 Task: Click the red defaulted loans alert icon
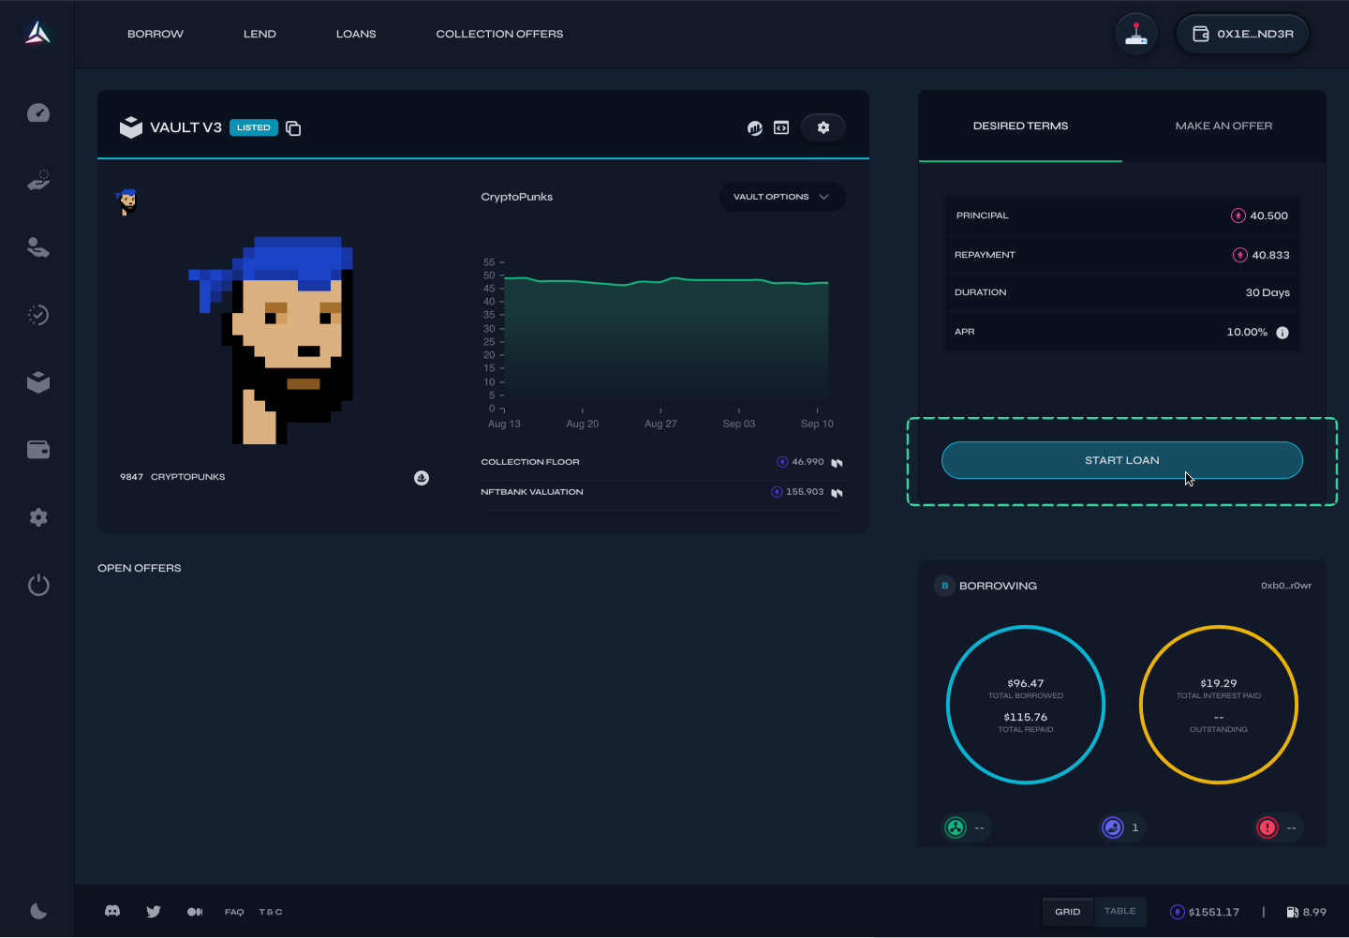(1267, 827)
